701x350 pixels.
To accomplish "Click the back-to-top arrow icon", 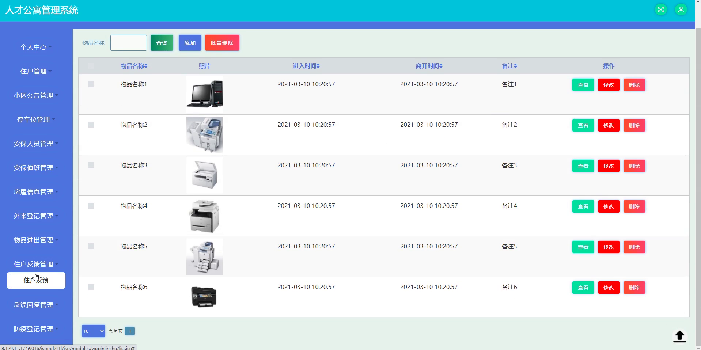I will click(x=680, y=336).
